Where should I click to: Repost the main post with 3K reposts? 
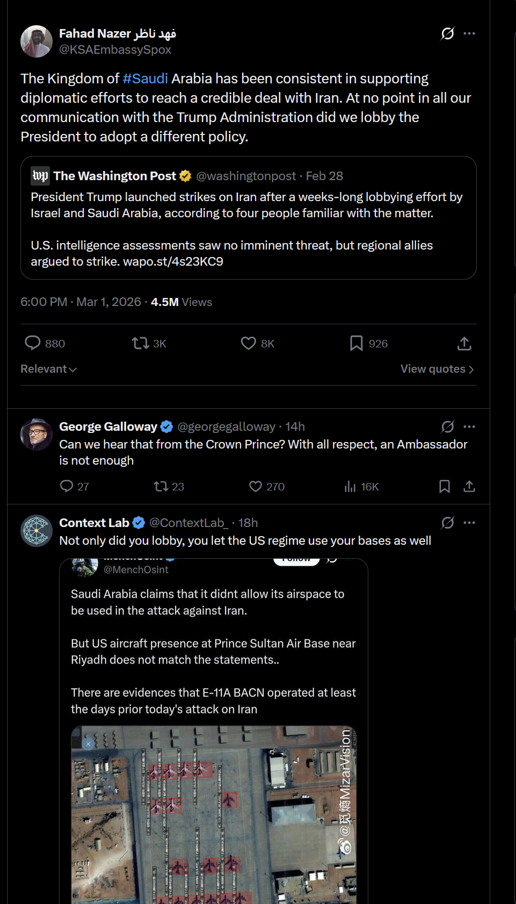point(141,343)
